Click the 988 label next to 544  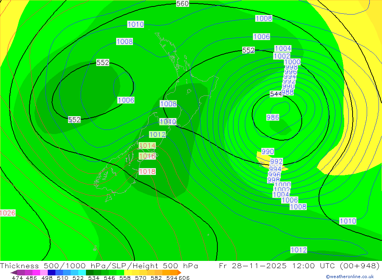click(288, 92)
